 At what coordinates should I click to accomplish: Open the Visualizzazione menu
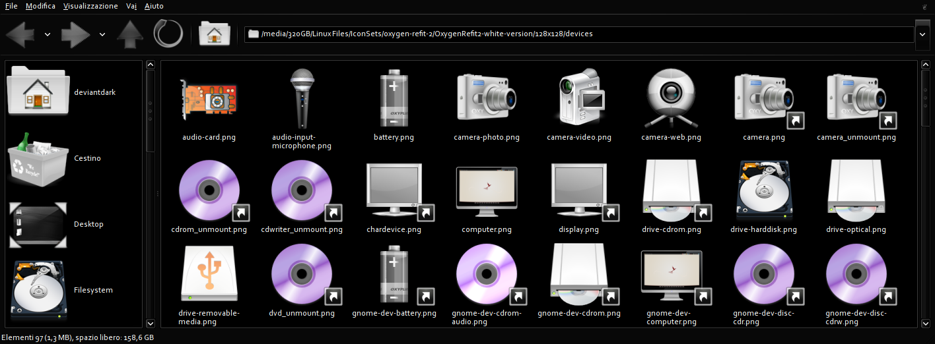pos(90,6)
